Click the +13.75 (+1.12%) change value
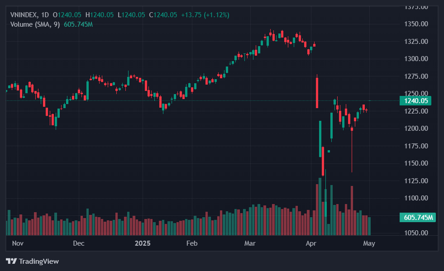The image size is (444, 271). pos(205,15)
